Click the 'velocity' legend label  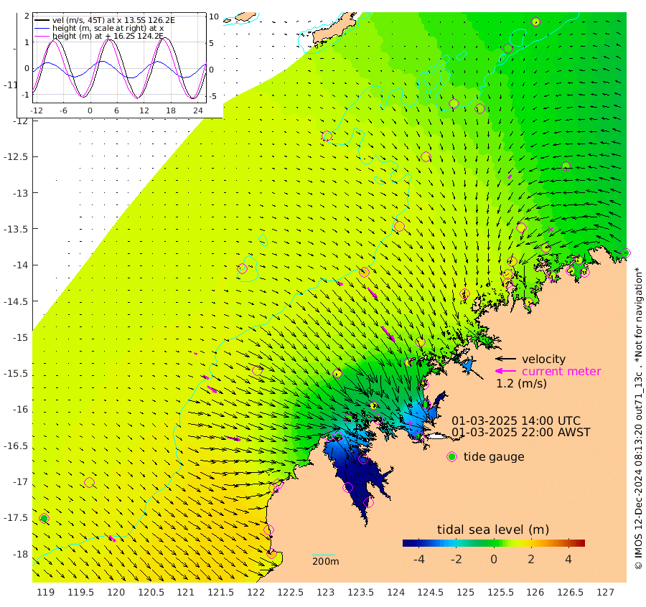(543, 359)
